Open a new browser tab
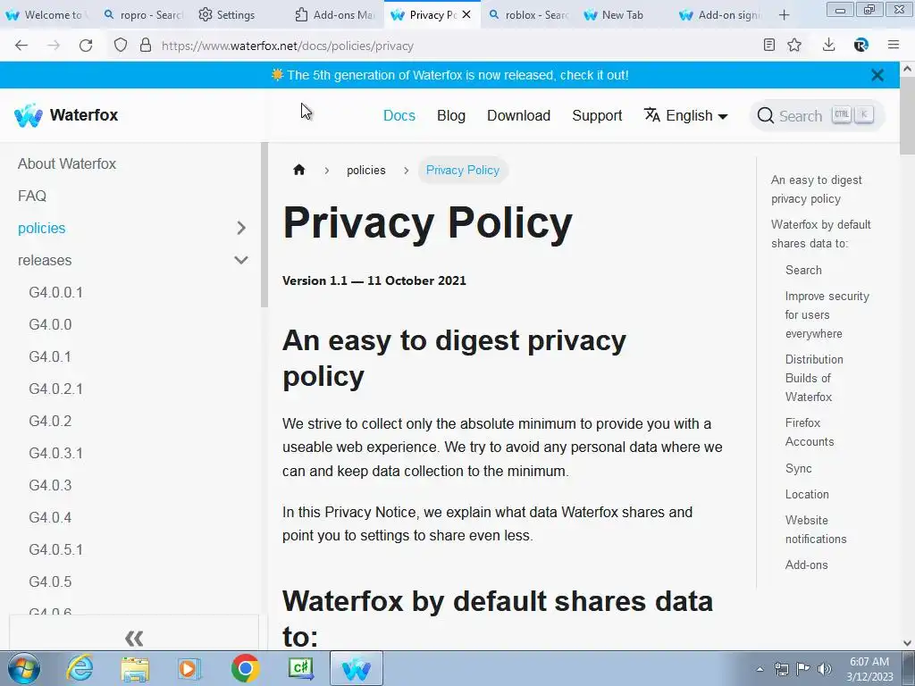This screenshot has width=915, height=686. click(x=785, y=15)
